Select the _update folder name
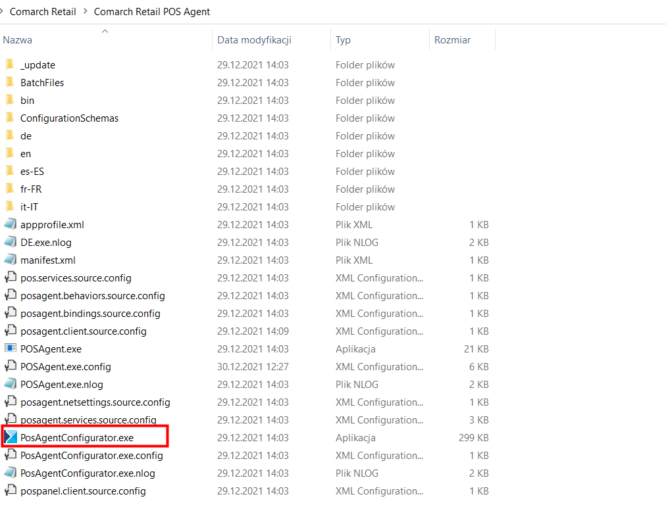 click(x=38, y=65)
